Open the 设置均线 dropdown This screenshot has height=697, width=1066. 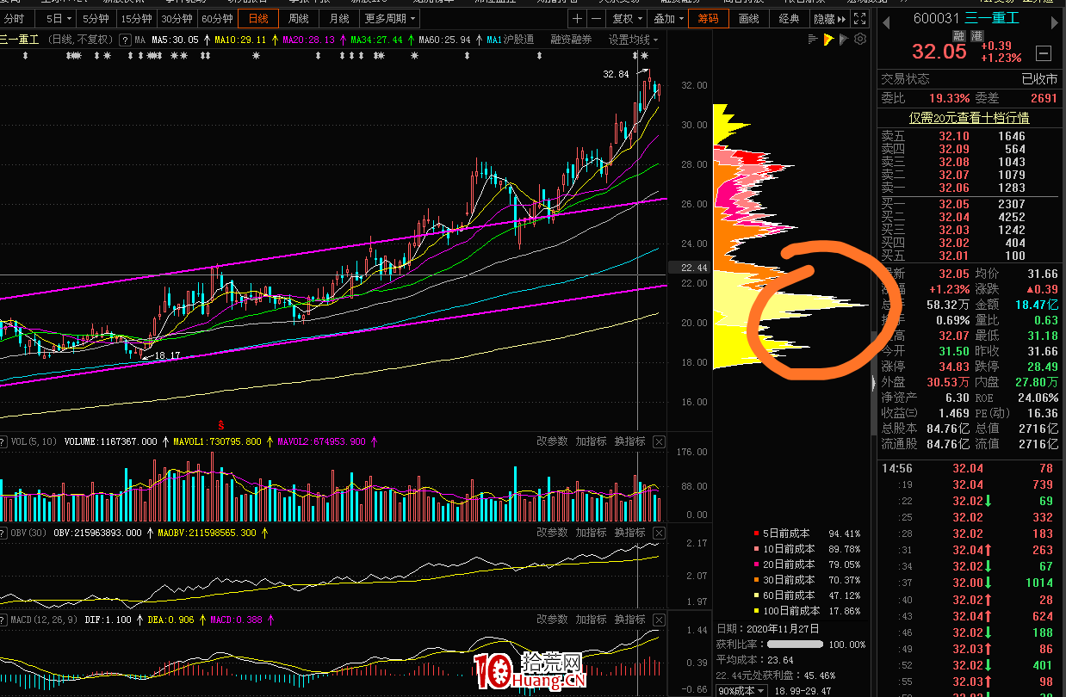point(633,40)
